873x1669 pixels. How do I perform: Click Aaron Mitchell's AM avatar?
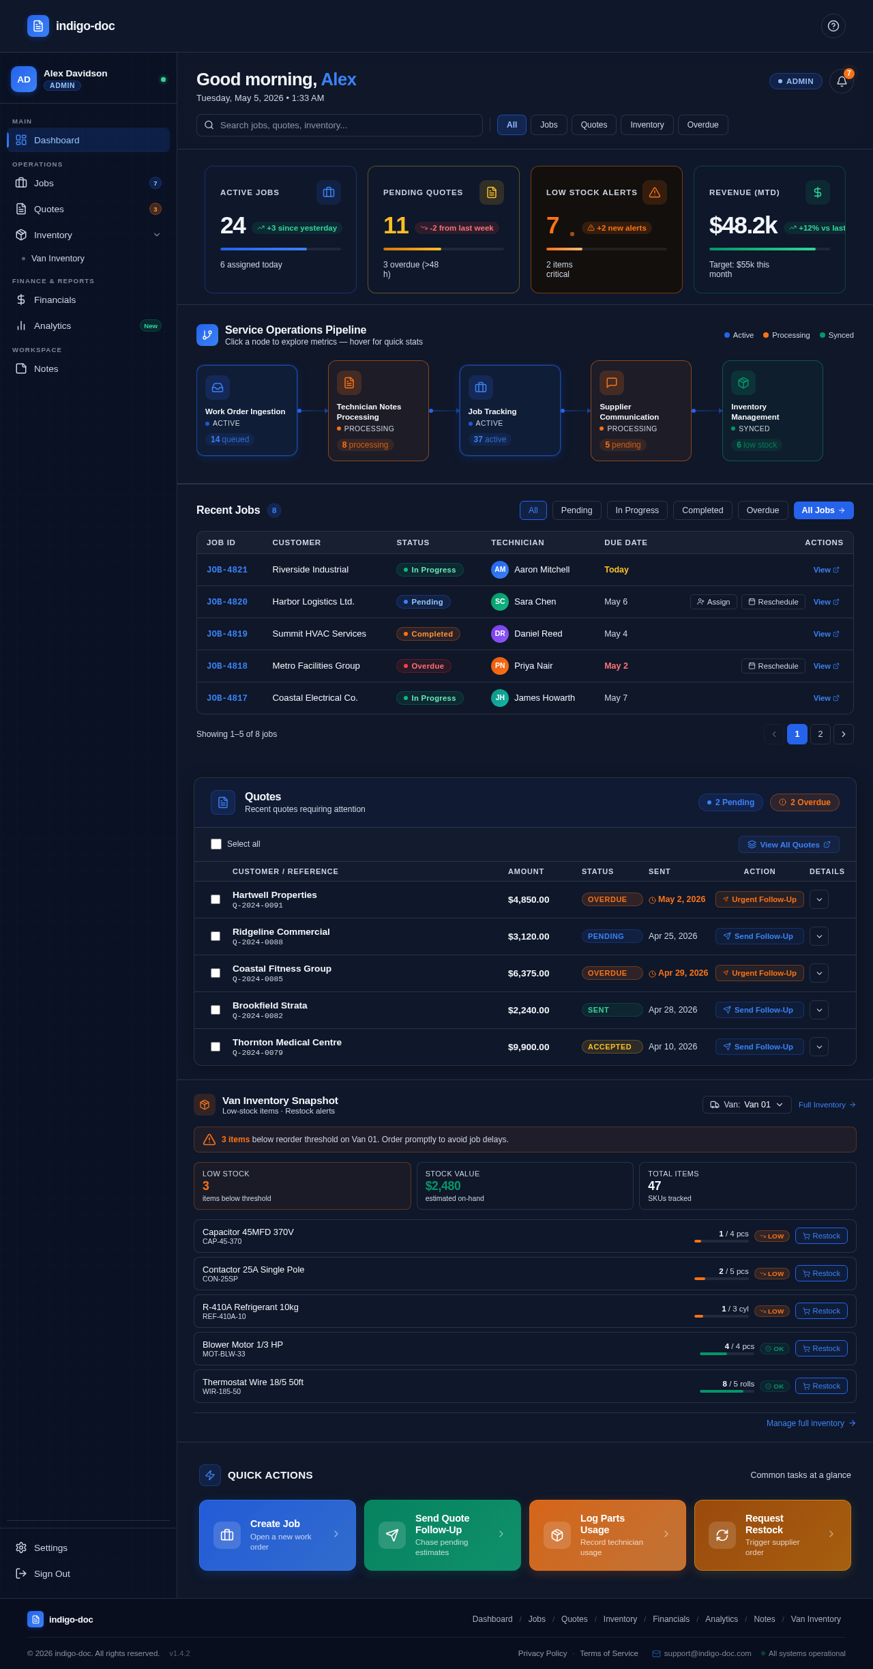500,570
